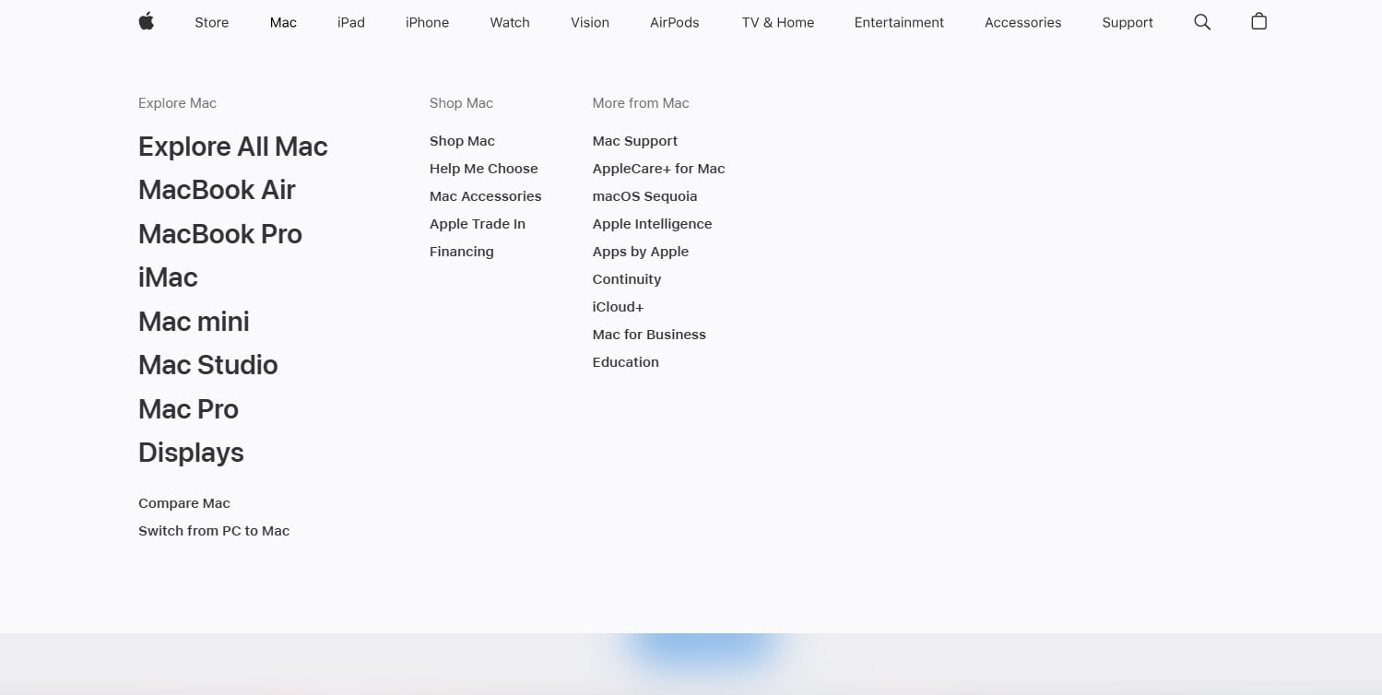The height and width of the screenshot is (695, 1382).
Task: Click Switch from PC to Mac
Action: [x=214, y=531]
